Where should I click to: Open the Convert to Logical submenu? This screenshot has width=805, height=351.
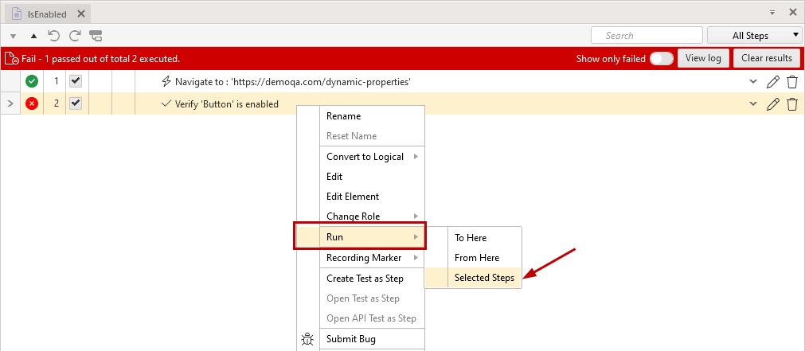pos(372,157)
